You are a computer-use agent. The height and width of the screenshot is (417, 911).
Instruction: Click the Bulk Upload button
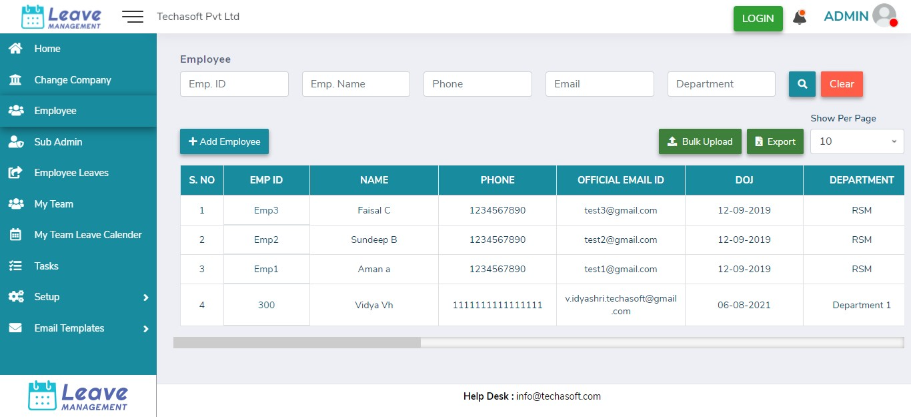click(x=700, y=141)
